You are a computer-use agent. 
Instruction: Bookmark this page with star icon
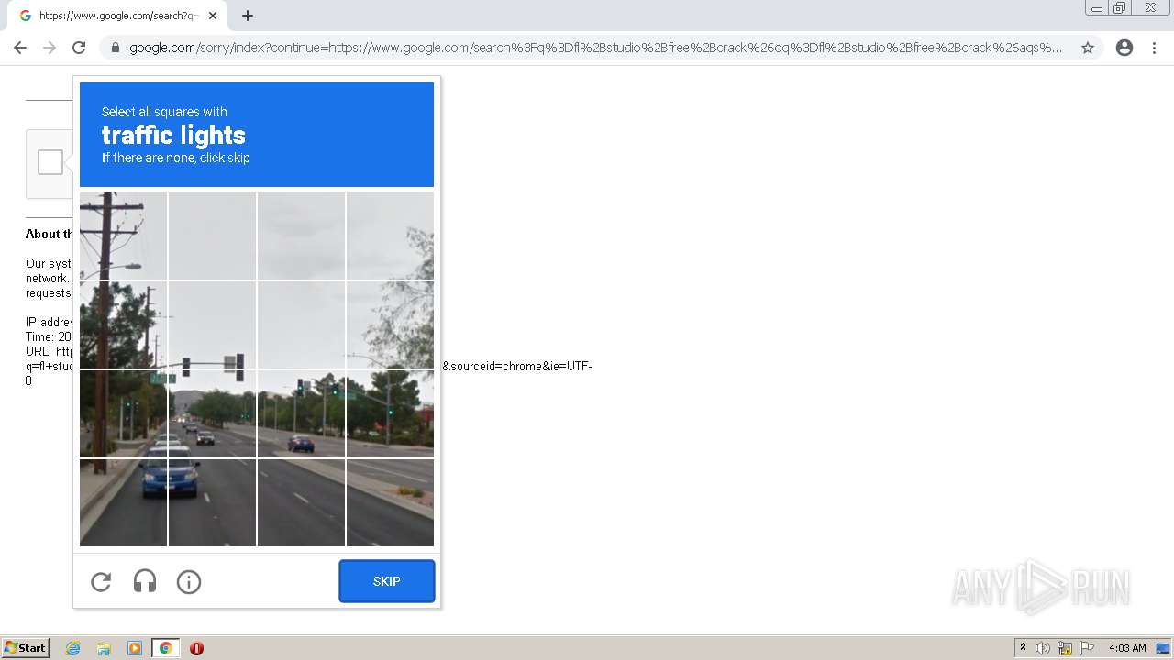pos(1088,48)
